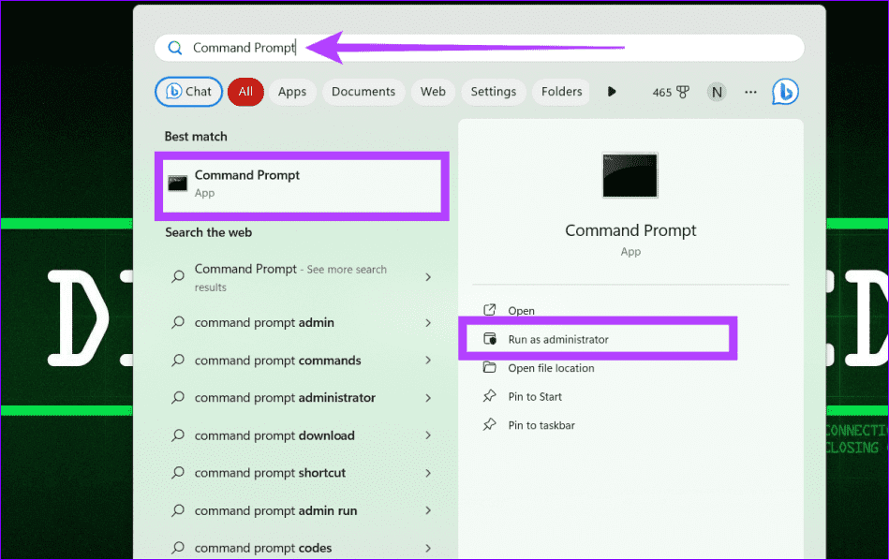889x560 pixels.
Task: Switch to the Documents filter tab
Action: click(363, 92)
